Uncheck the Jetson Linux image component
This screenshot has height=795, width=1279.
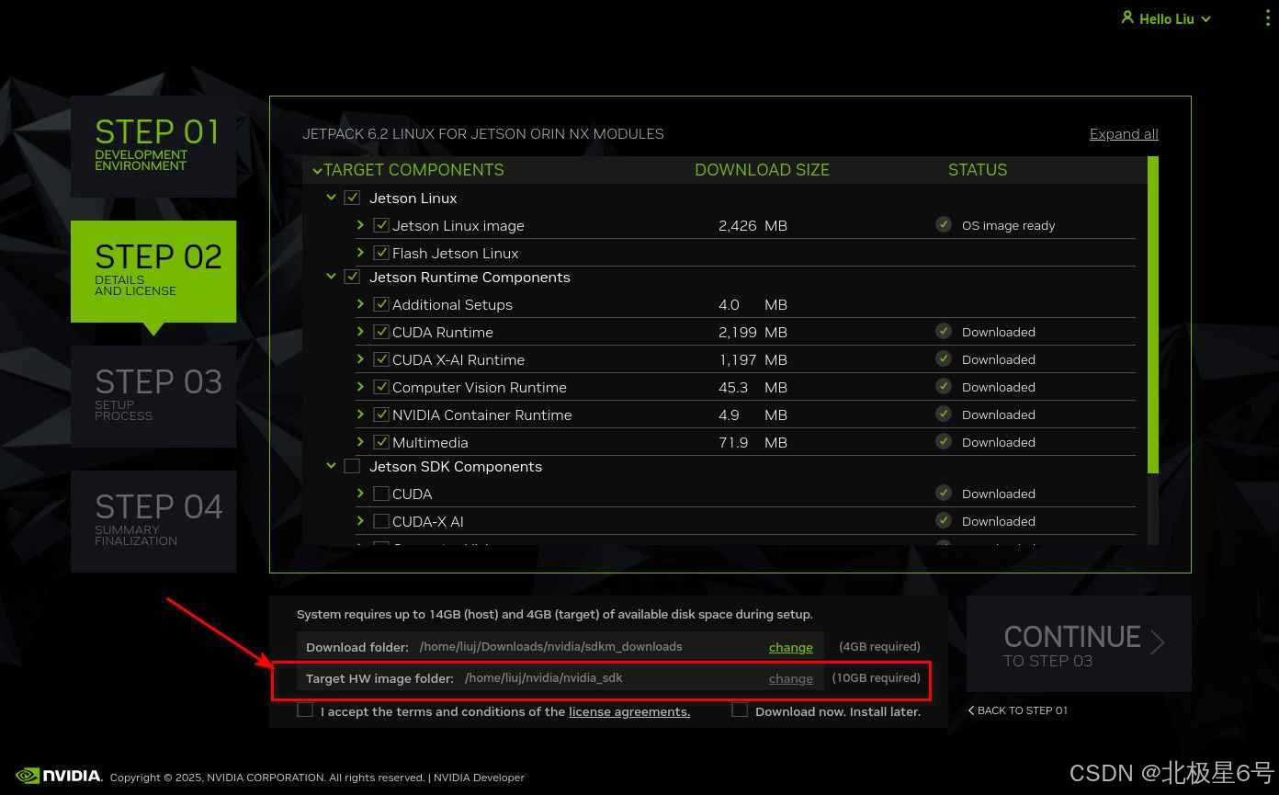pyautogui.click(x=380, y=224)
